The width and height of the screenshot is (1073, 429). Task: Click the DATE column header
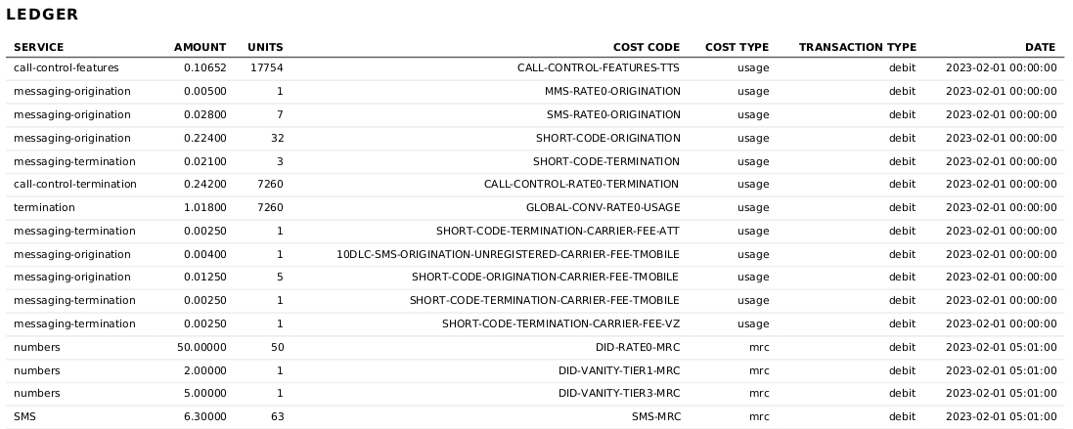pos(1040,47)
